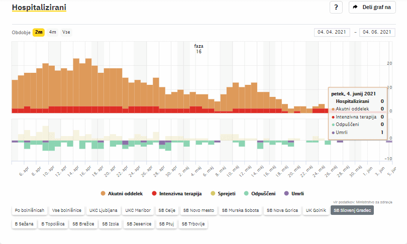Viewport: 407px width, 244px height.
Task: Show data for UKC Ljubljana
Action: (x=104, y=210)
